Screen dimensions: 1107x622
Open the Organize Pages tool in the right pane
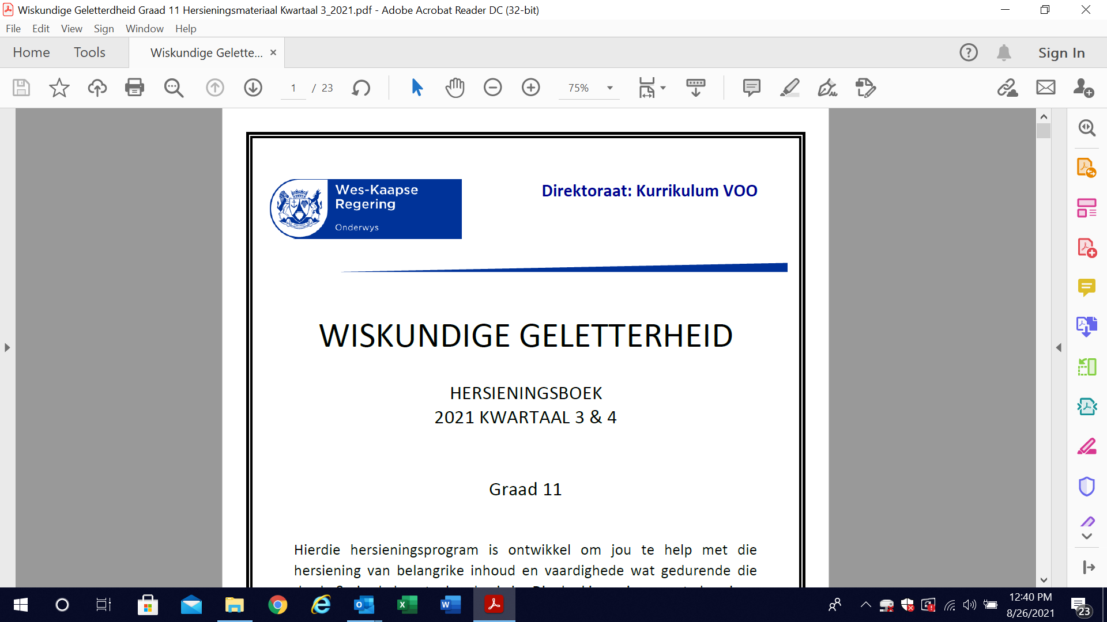point(1087,207)
